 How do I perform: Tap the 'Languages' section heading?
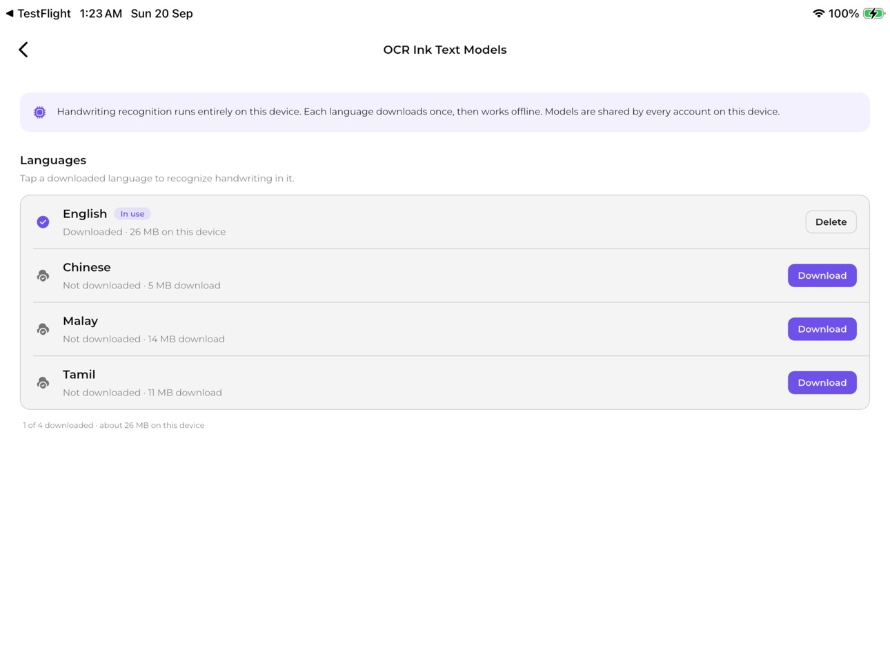(x=53, y=160)
